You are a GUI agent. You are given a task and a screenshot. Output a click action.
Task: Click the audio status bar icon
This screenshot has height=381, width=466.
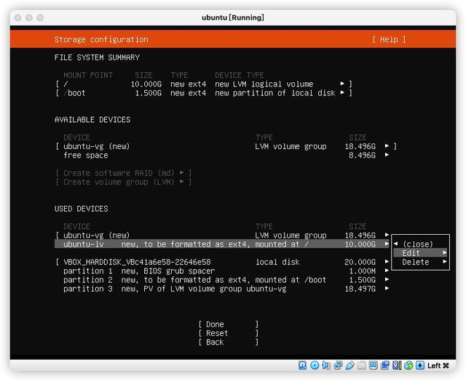pos(326,365)
